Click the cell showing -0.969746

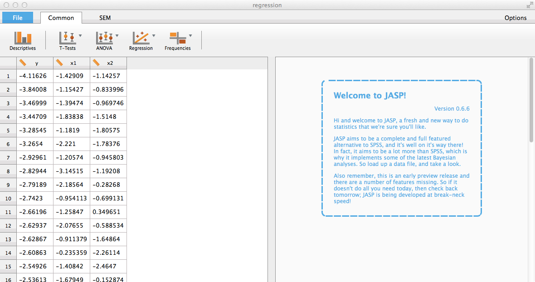tap(108, 103)
